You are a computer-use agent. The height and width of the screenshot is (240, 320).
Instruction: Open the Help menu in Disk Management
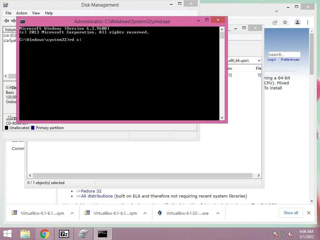(x=49, y=13)
